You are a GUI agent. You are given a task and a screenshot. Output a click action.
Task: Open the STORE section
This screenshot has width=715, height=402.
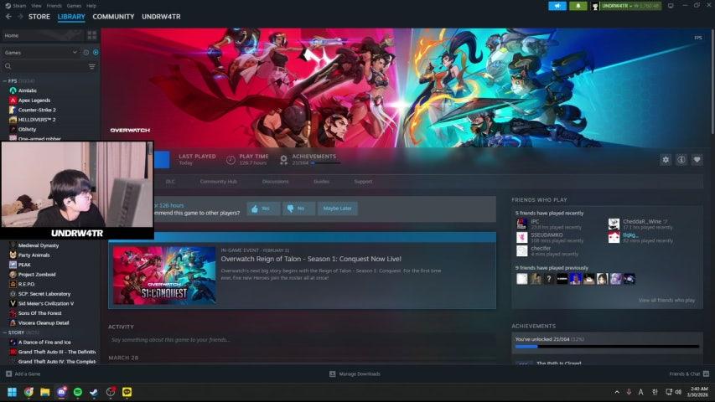point(39,17)
